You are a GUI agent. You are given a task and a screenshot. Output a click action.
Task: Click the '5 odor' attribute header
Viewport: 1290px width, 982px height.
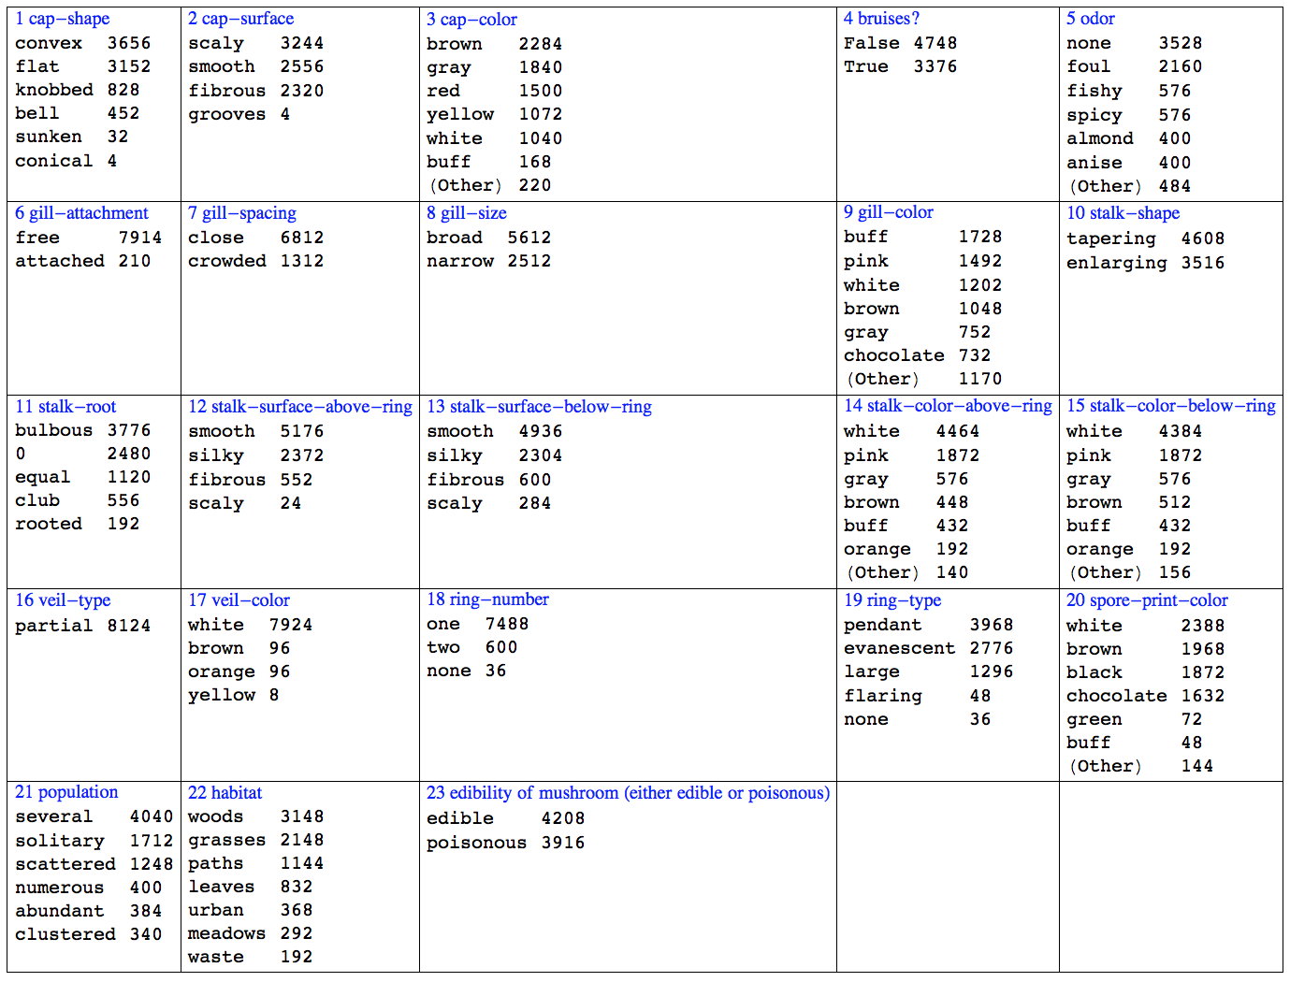tap(1090, 19)
